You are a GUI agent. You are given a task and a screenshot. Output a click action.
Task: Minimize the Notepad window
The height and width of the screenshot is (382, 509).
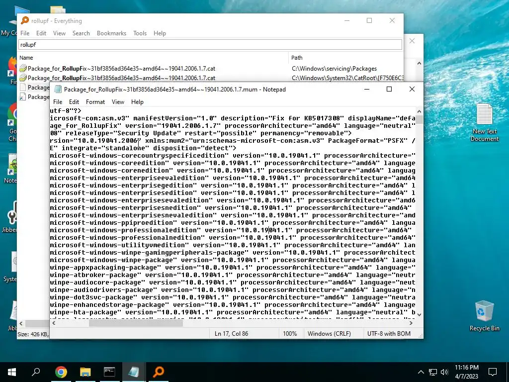point(367,89)
